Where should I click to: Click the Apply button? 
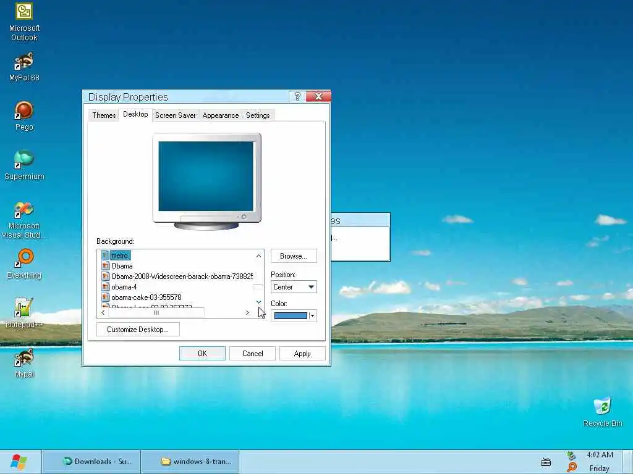click(302, 354)
